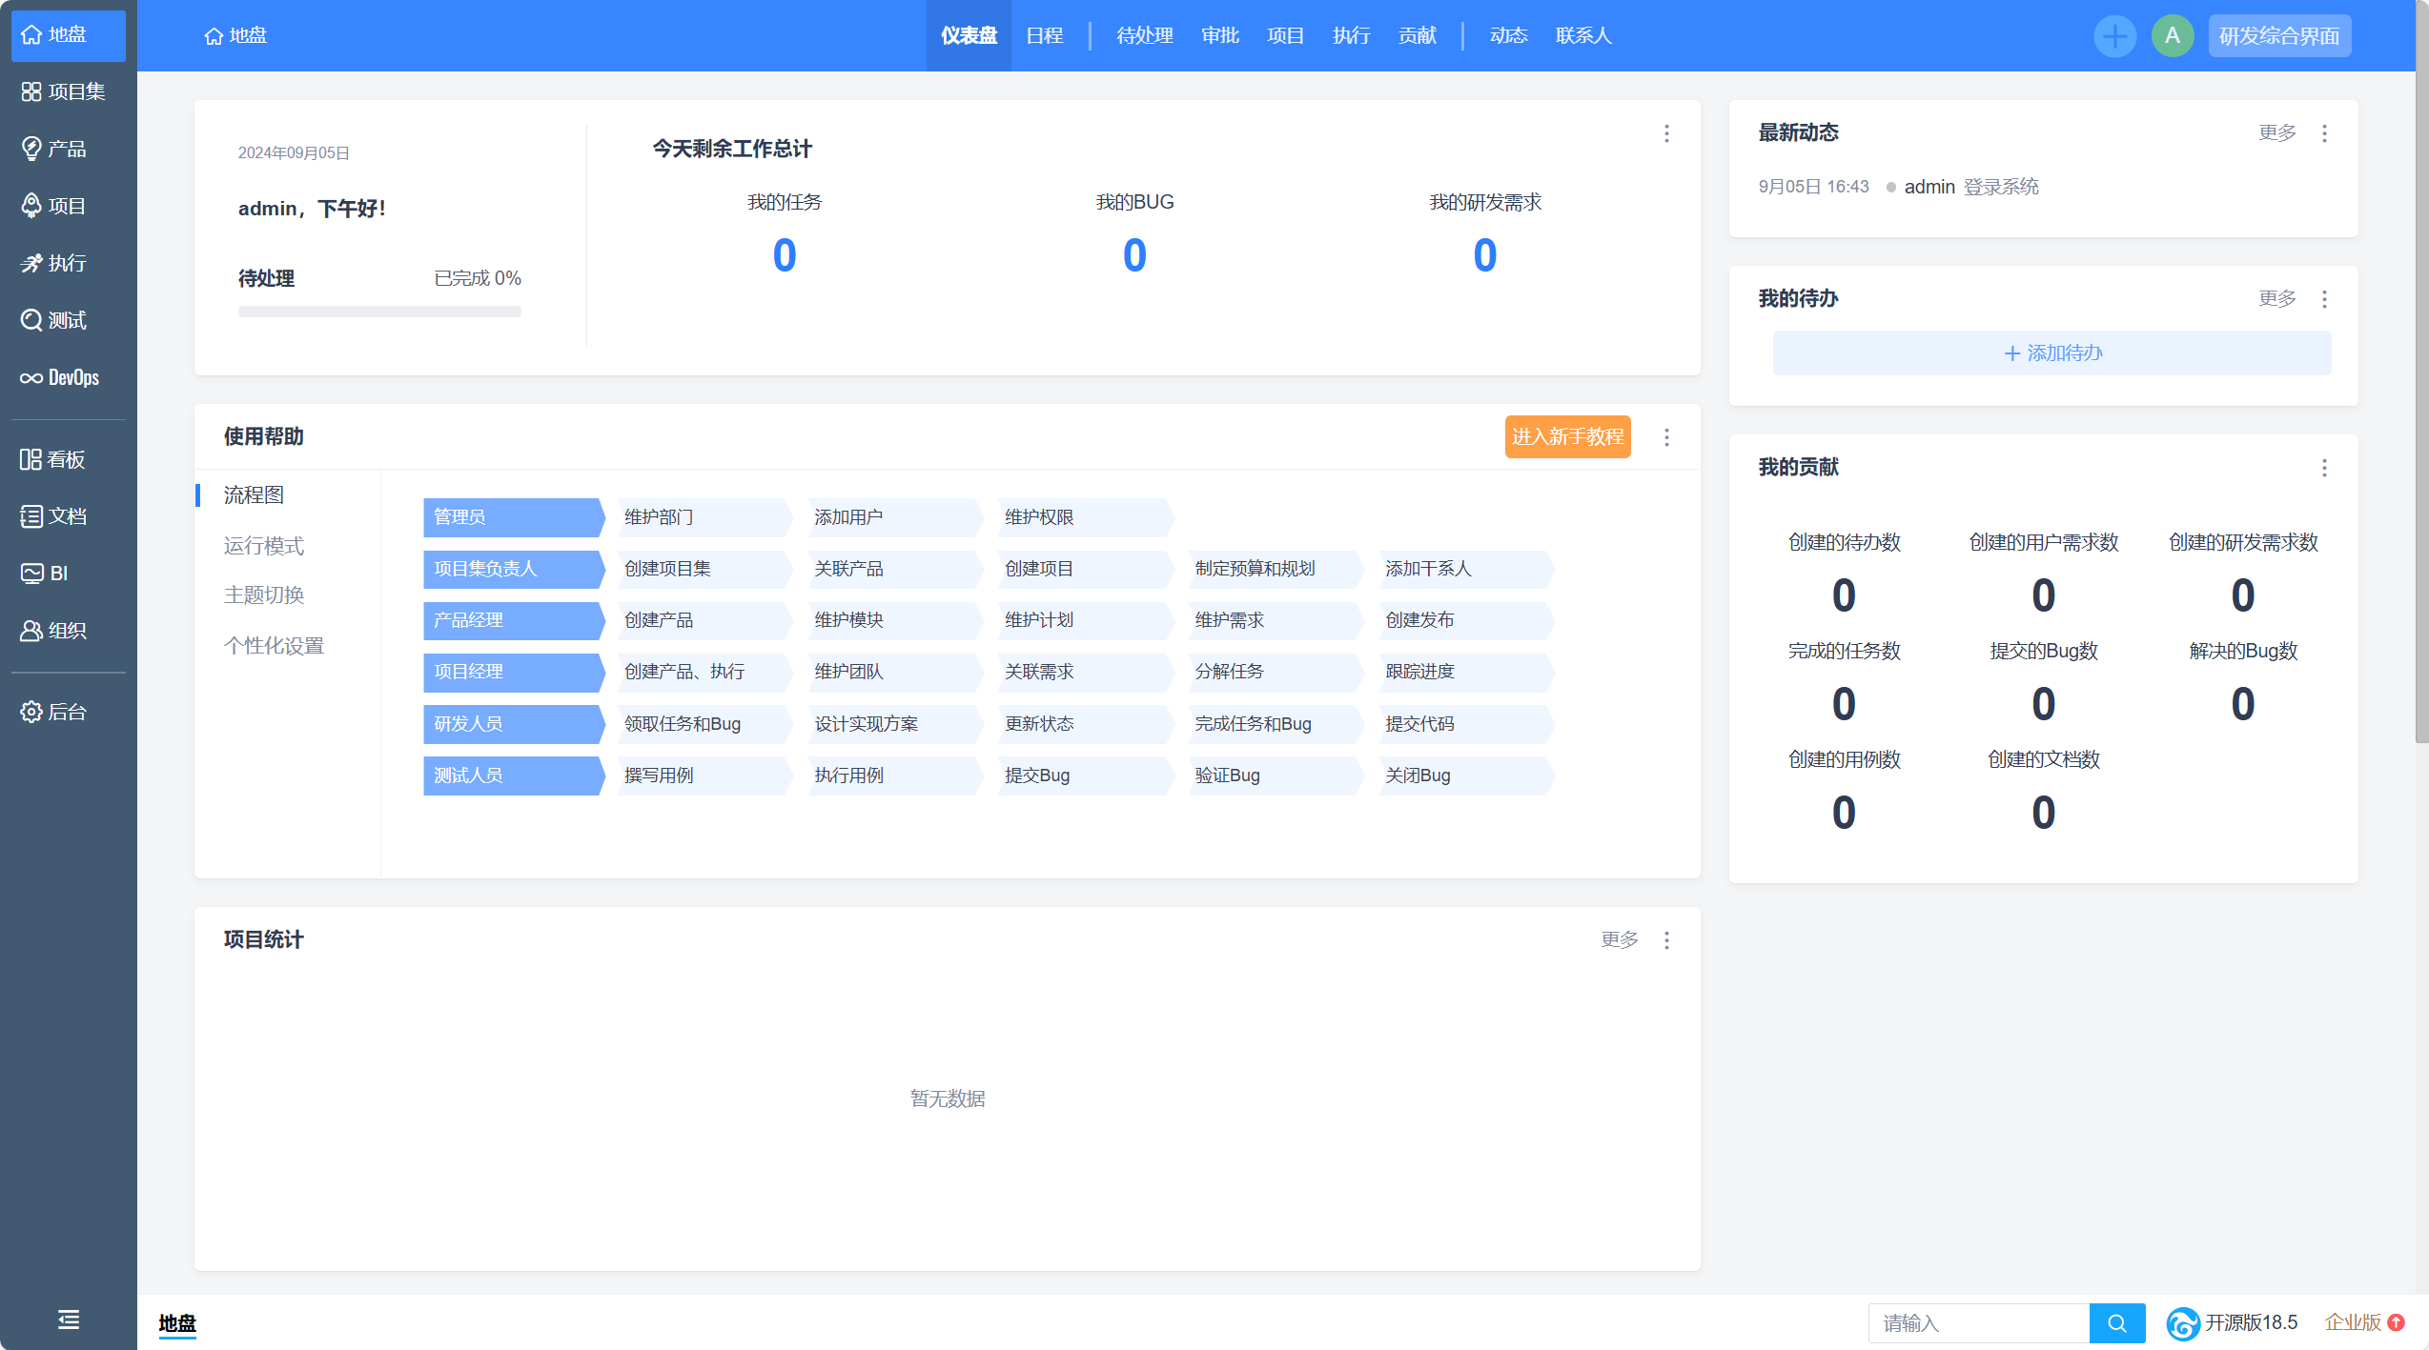Switch to the 日程 tab
The width and height of the screenshot is (2429, 1350).
coord(1045,35)
